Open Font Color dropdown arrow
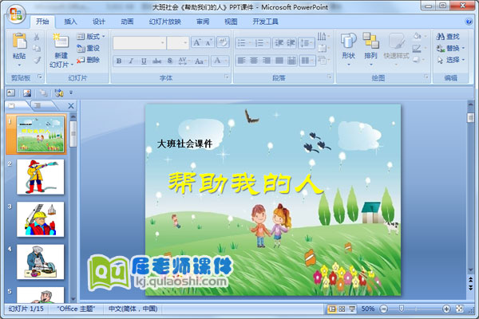479x319 pixels. (x=227, y=61)
